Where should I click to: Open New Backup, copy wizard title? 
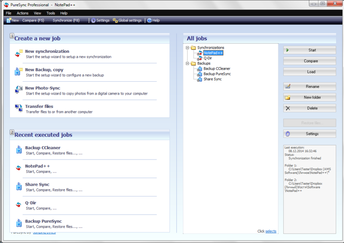44,70
